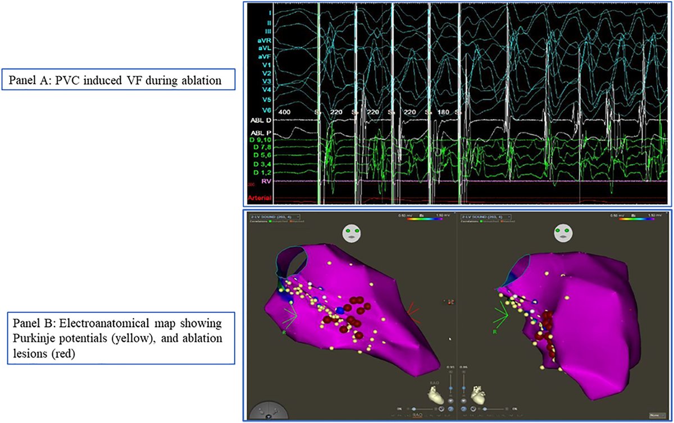Select the D 1,2 channel label
Screen dimensions: 674x423
262,171
